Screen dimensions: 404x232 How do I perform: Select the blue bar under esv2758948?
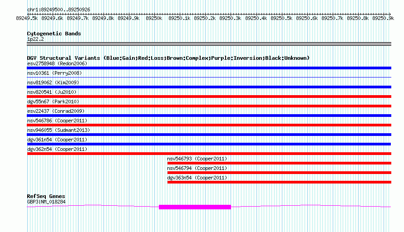tap(209, 68)
